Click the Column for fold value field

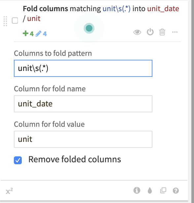pos(83,139)
